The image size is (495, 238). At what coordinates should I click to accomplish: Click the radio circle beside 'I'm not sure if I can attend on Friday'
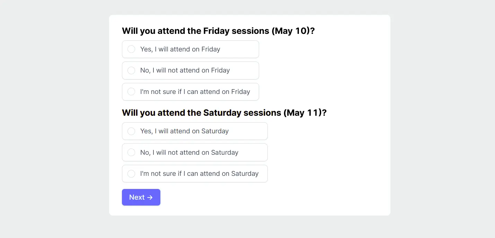point(131,92)
